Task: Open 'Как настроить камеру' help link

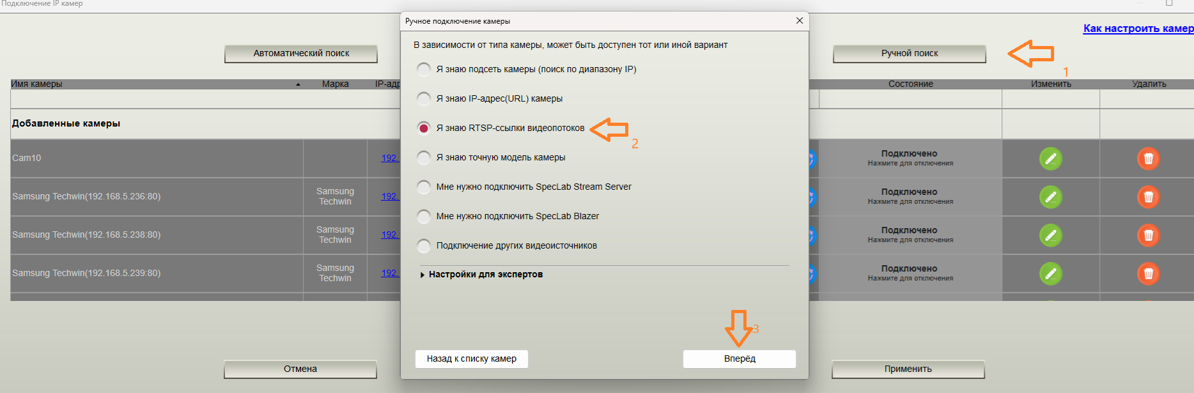Action: click(1138, 28)
